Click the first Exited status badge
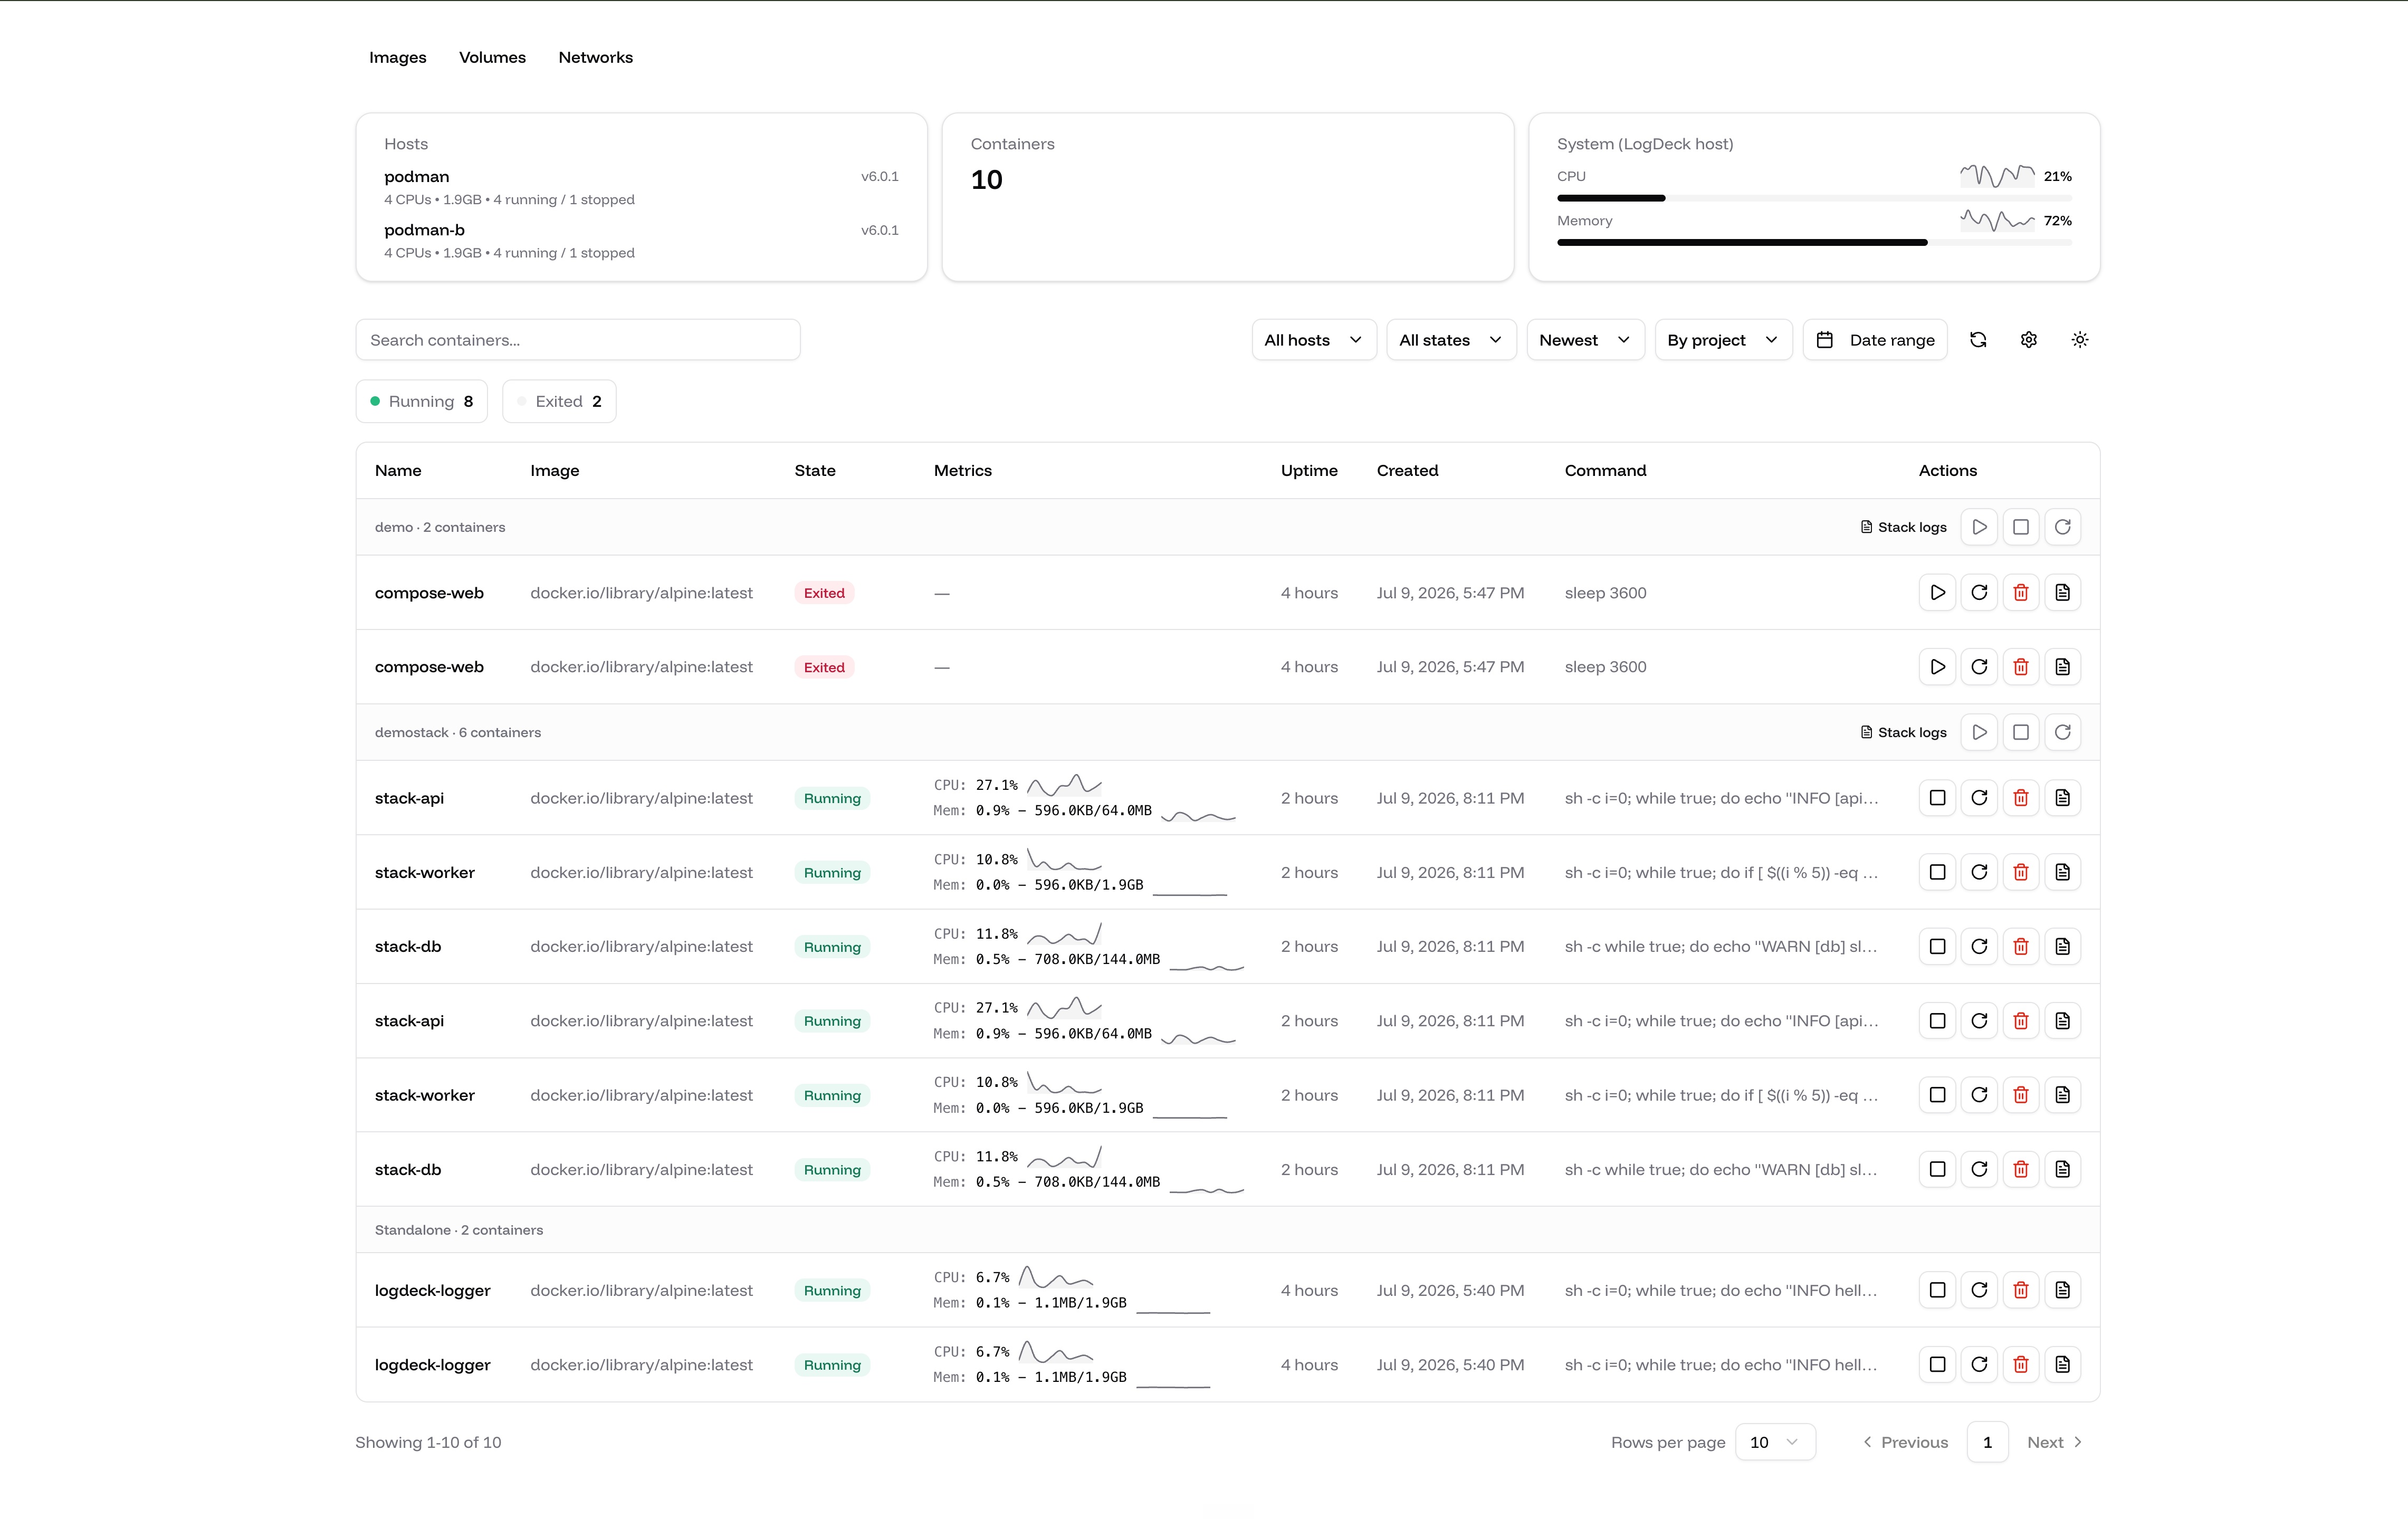 coord(824,593)
